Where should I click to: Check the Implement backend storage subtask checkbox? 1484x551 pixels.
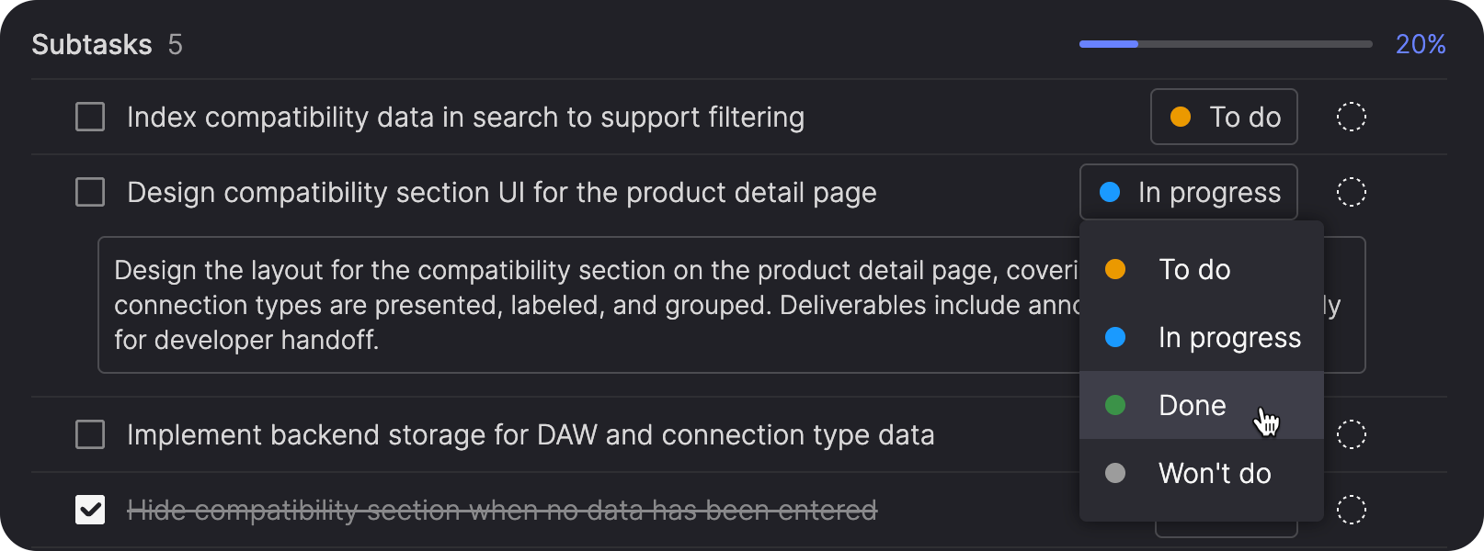pyautogui.click(x=90, y=434)
